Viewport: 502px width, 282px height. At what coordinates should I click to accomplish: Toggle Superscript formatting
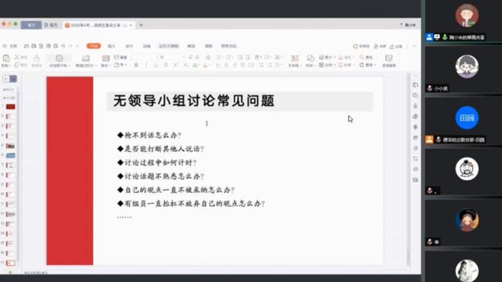click(x=176, y=65)
